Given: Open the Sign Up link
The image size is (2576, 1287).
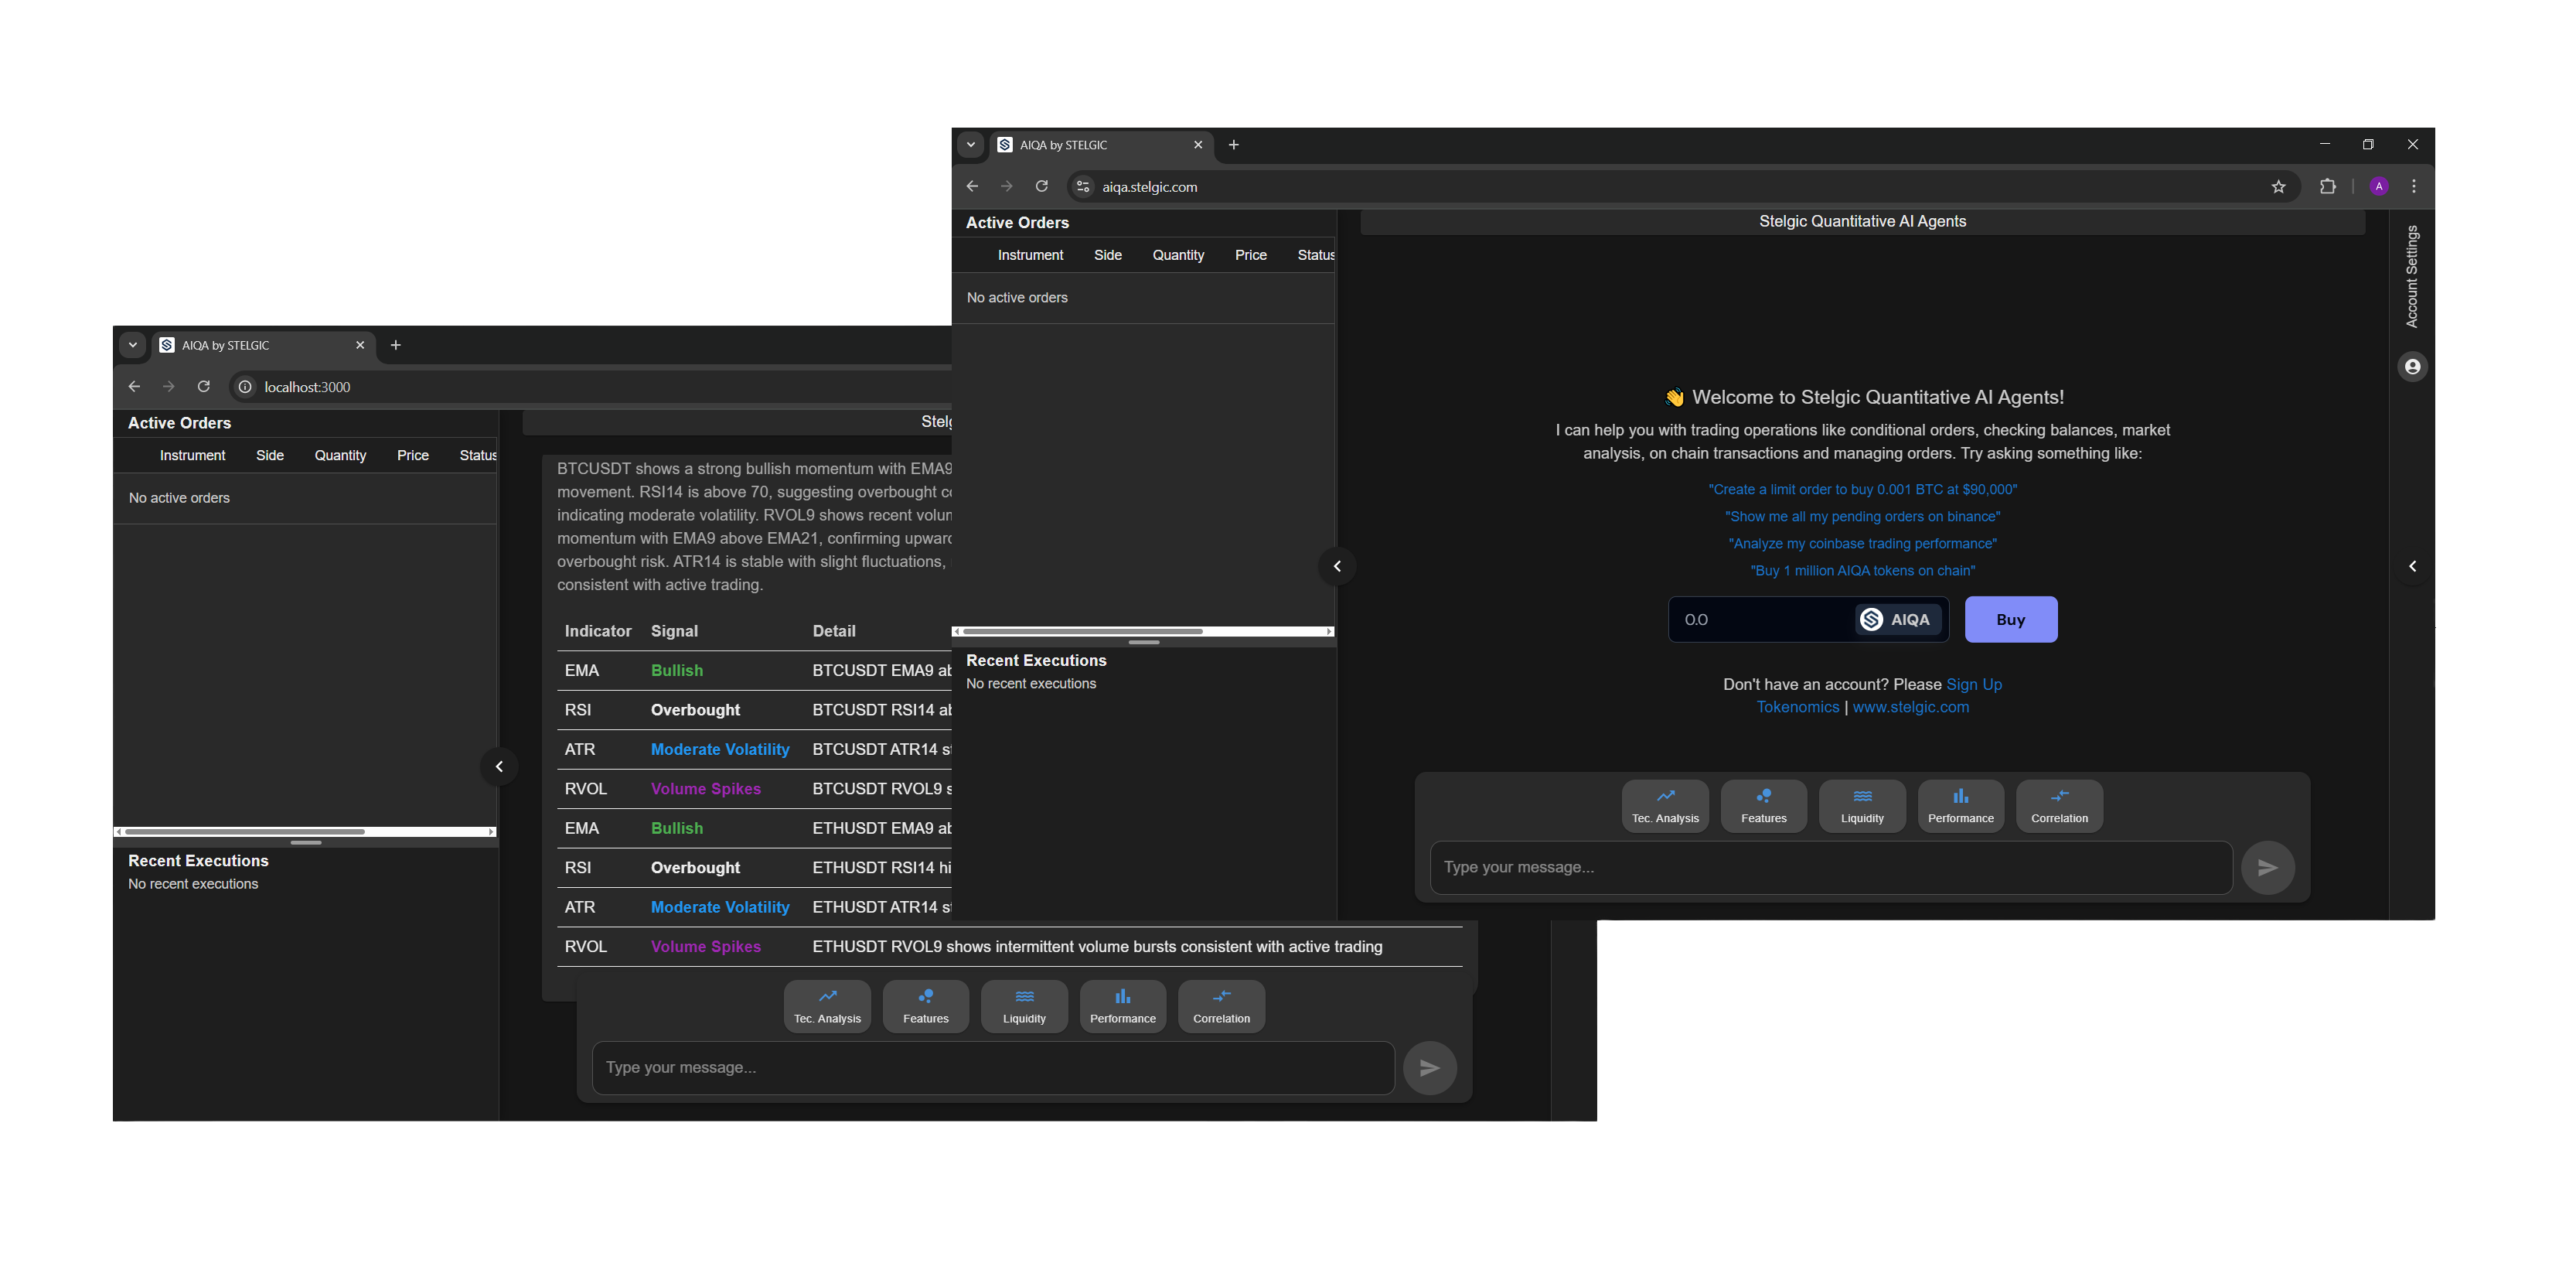Looking at the screenshot, I should 1973,684.
